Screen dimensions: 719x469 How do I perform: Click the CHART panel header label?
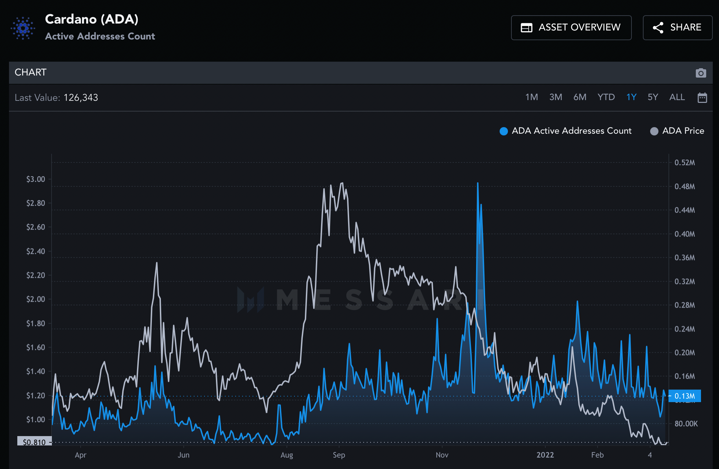[x=30, y=72]
